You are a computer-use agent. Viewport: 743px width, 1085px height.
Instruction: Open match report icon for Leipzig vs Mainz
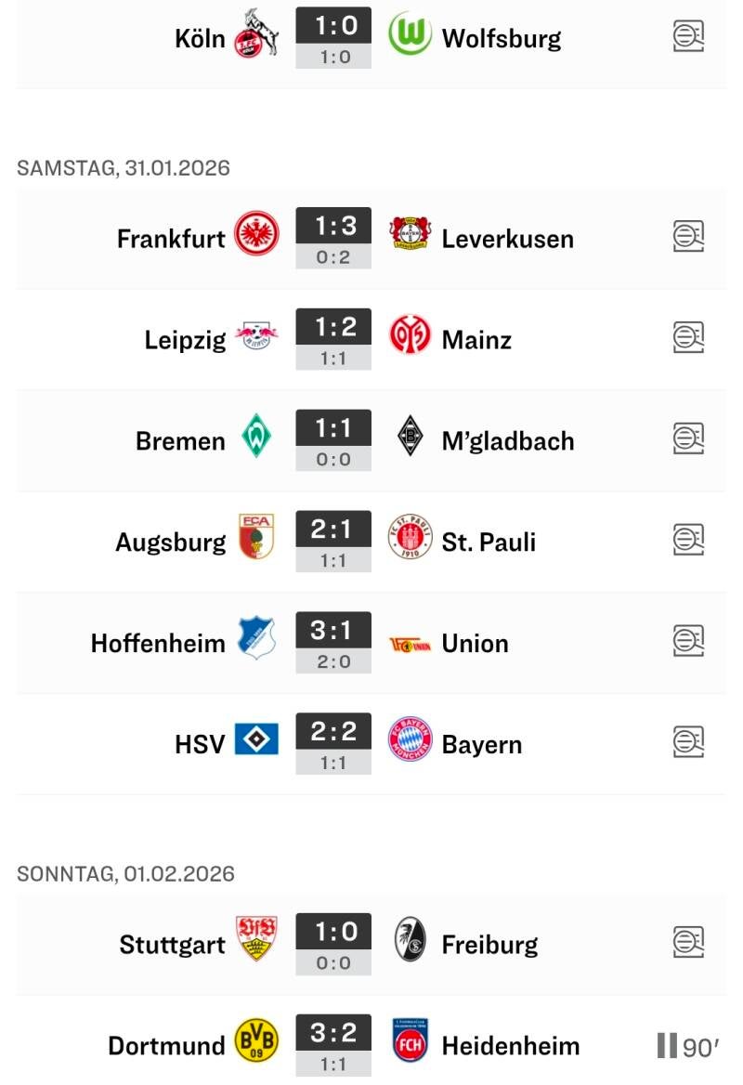tap(688, 339)
